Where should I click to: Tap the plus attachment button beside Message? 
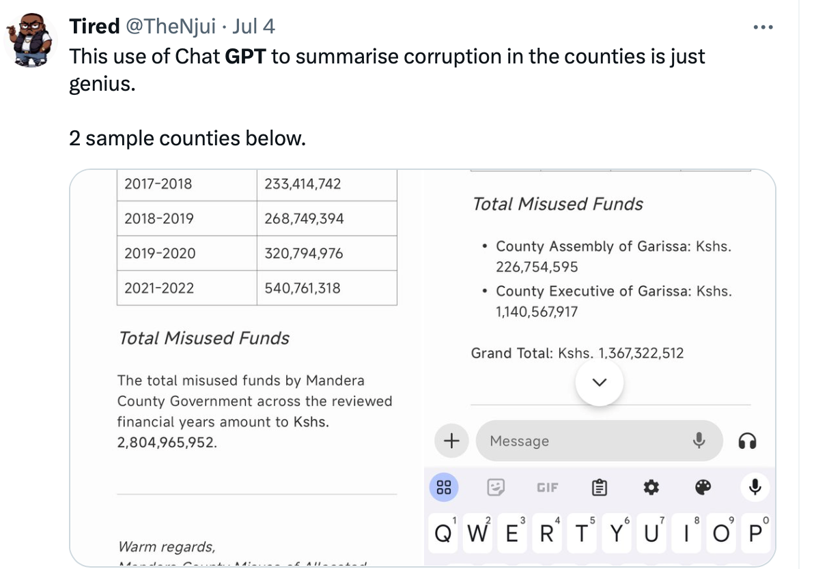point(451,441)
